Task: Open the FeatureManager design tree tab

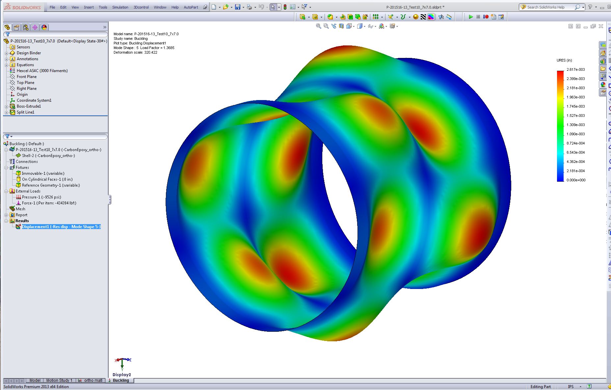Action: (x=7, y=27)
